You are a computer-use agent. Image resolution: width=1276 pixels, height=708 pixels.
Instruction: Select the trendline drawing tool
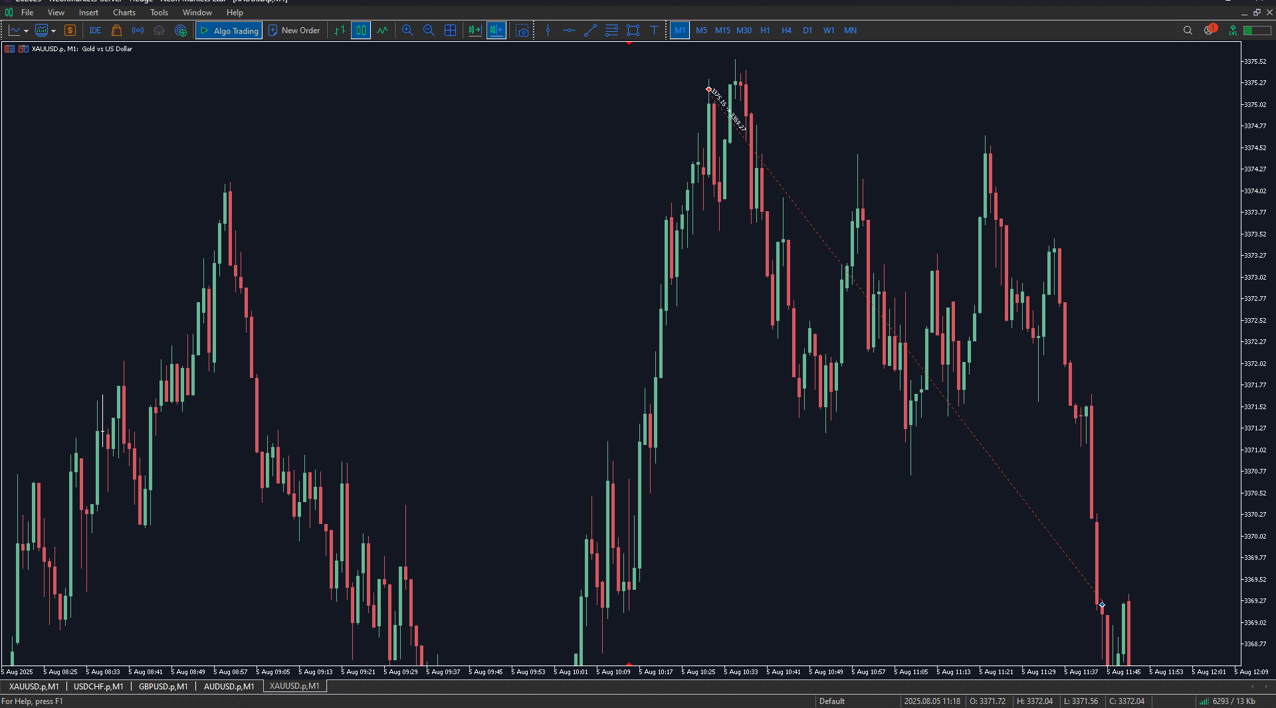pos(590,31)
